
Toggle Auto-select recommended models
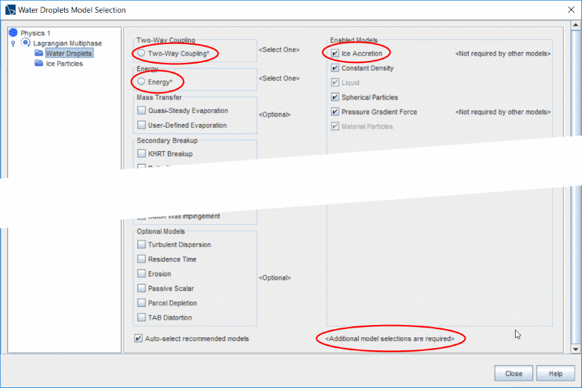pyautogui.click(x=139, y=339)
